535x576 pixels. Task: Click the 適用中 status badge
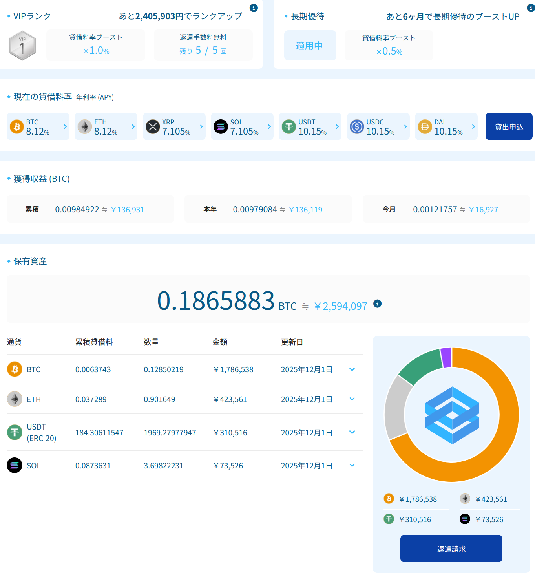pos(310,46)
